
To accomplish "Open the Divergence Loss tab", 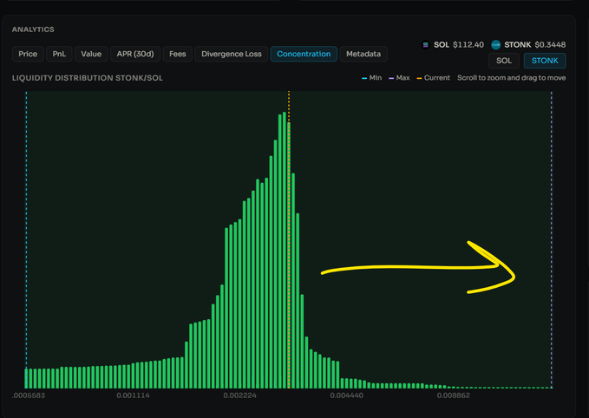I will tap(232, 54).
